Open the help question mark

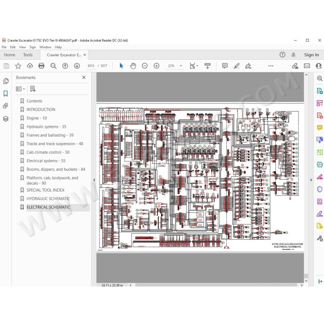click(282, 55)
